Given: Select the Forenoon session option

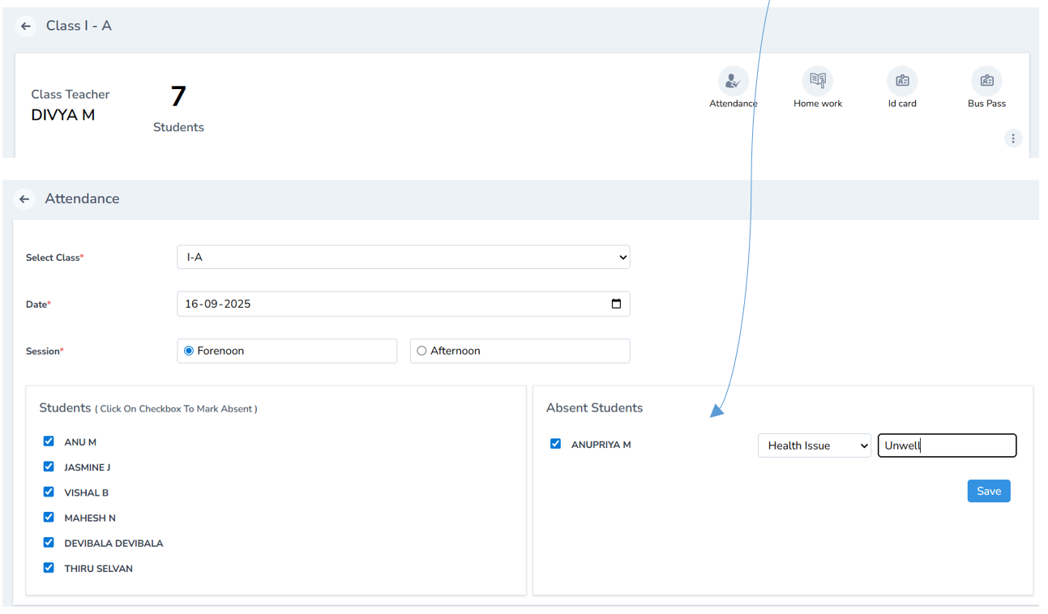Looking at the screenshot, I should tap(187, 350).
